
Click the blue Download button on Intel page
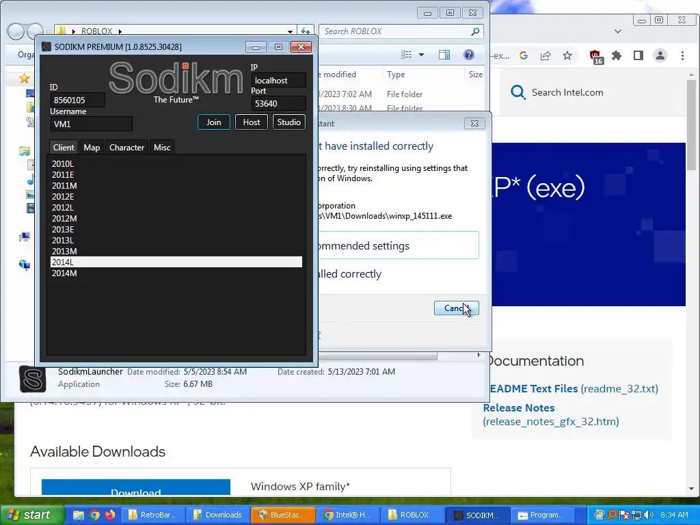pos(136,487)
